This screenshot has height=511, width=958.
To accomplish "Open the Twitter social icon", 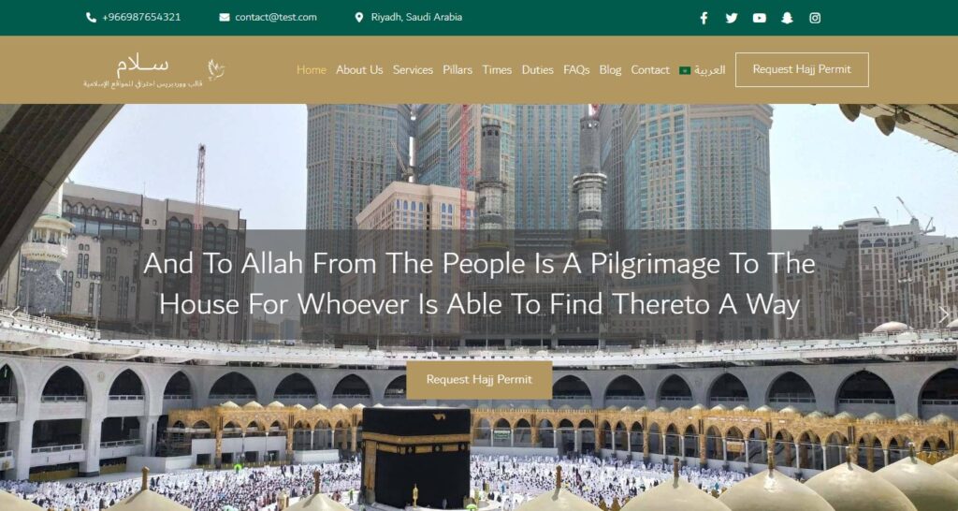I will (x=732, y=18).
